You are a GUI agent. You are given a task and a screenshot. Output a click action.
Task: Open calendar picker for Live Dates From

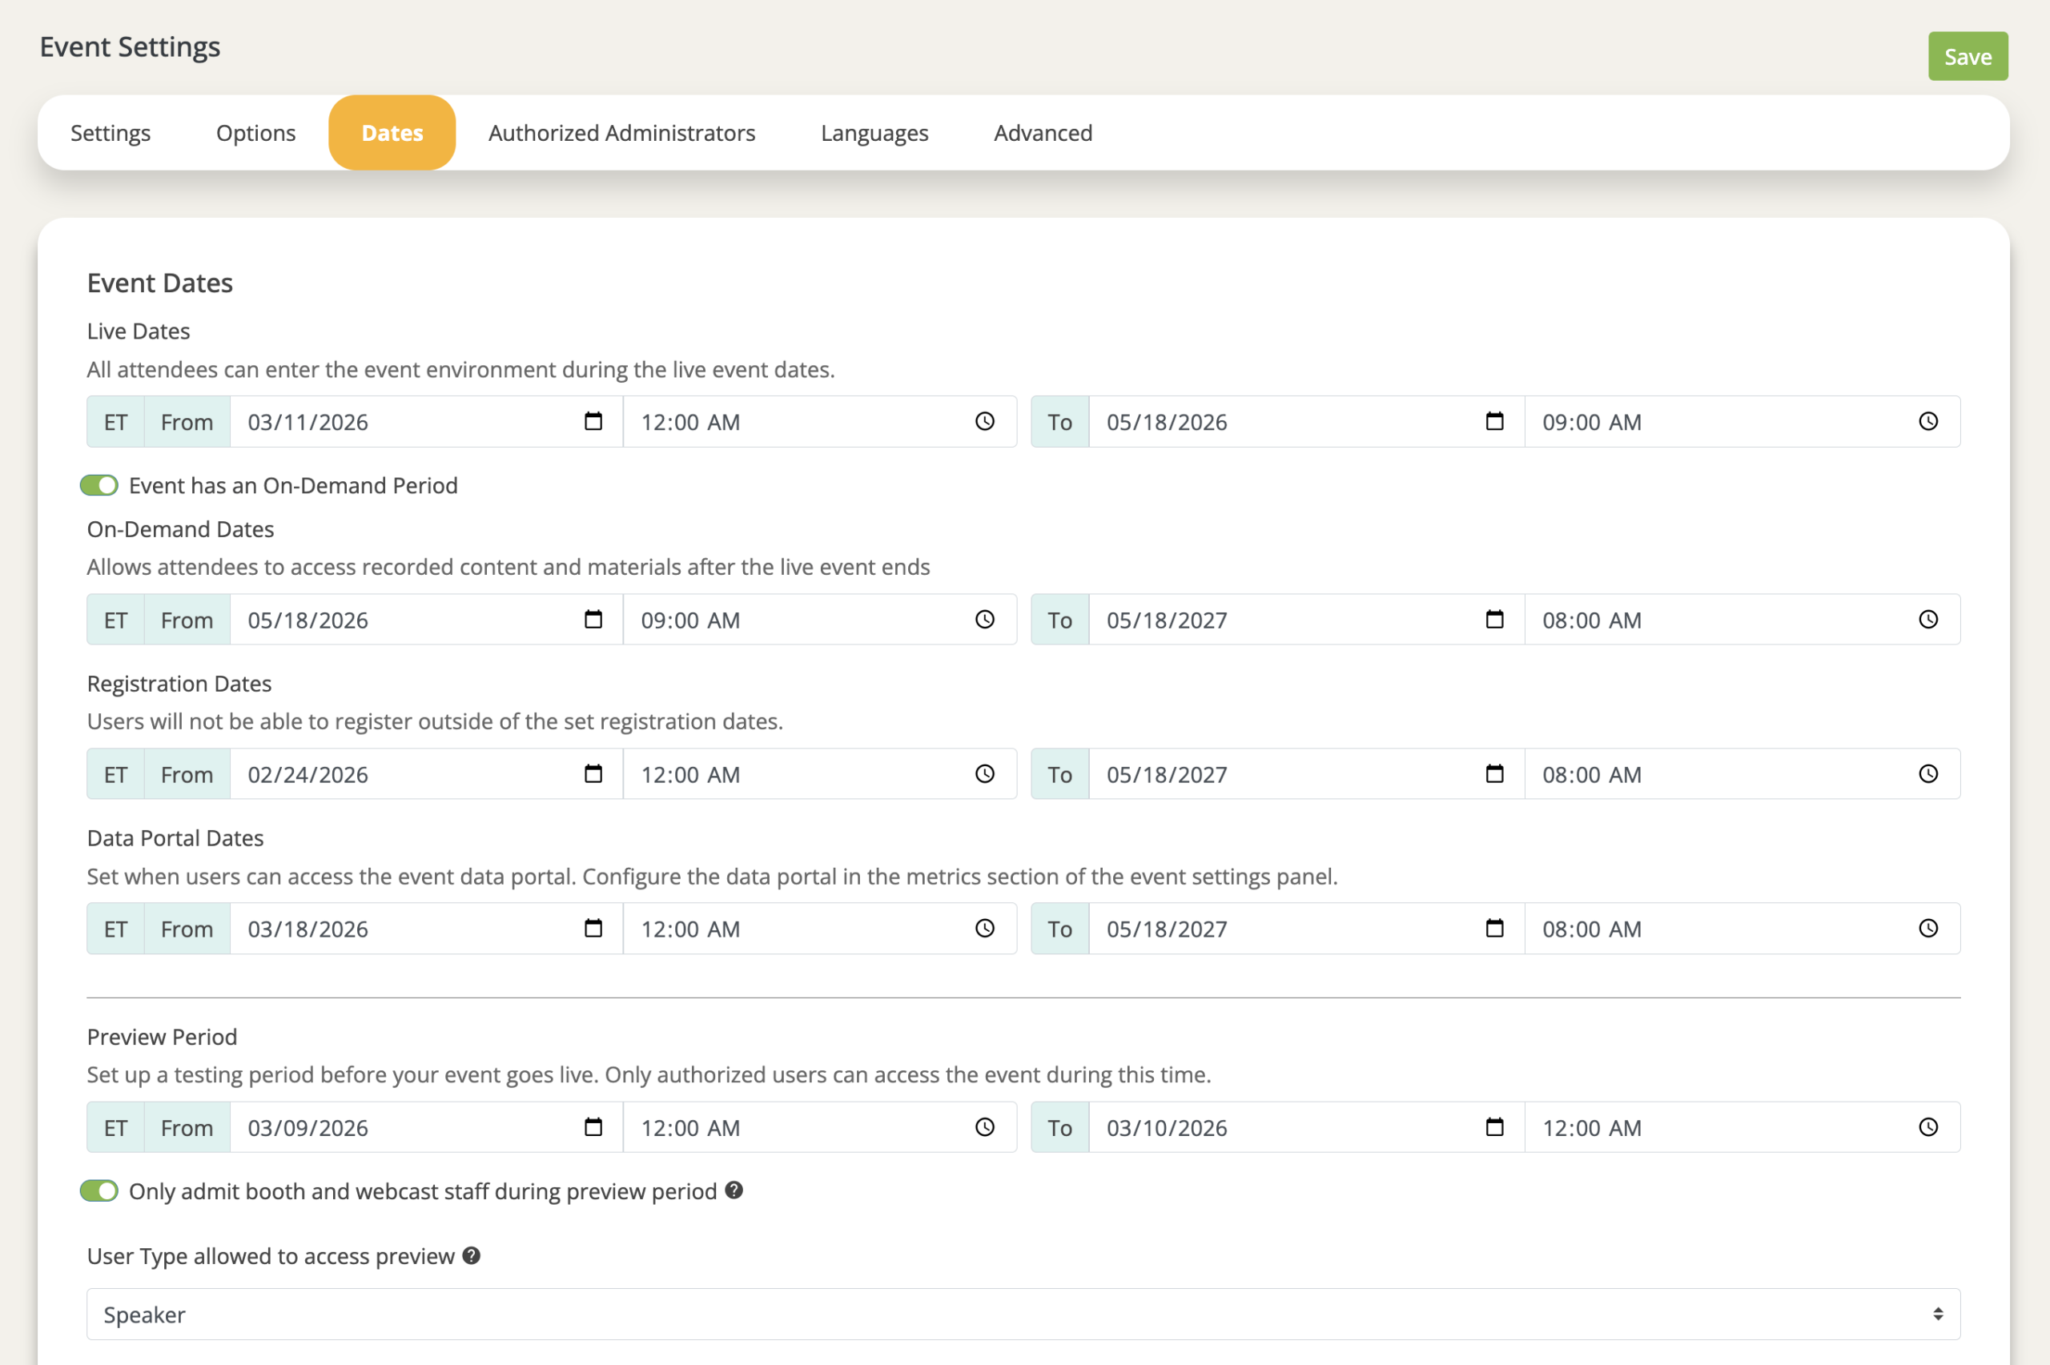tap(593, 421)
